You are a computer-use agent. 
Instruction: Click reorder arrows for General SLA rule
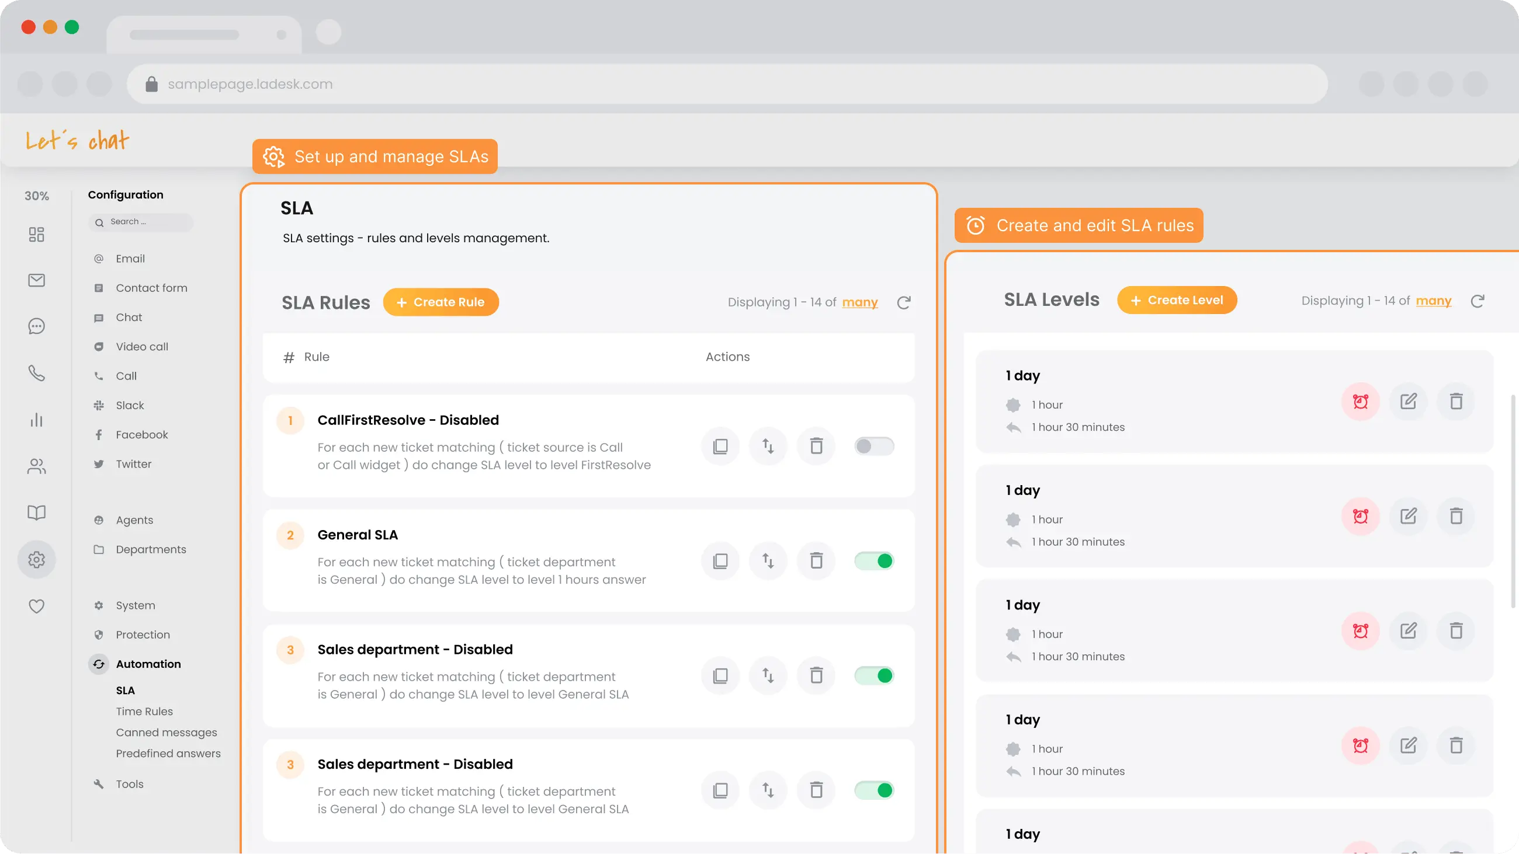coord(768,560)
